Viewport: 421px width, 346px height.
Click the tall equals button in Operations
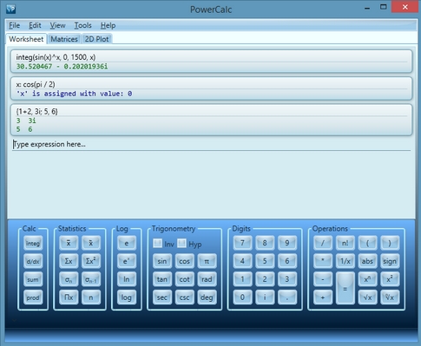[345, 288]
